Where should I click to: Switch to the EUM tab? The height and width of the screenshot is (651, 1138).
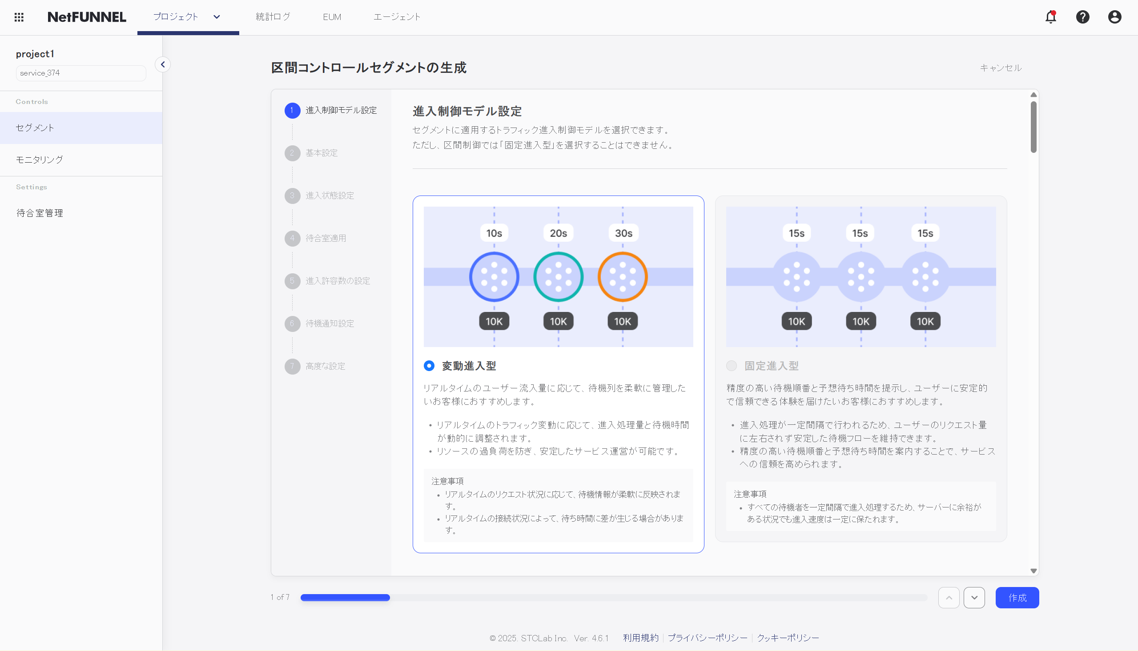click(332, 17)
